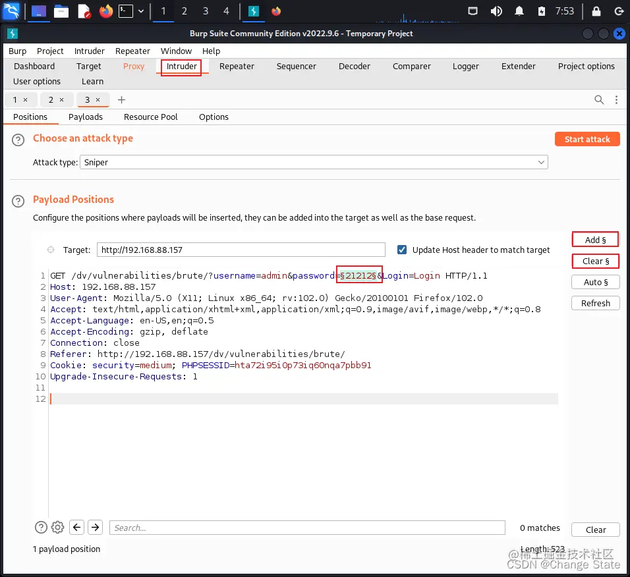
Task: Toggle Update Host header to match target
Action: tap(402, 250)
